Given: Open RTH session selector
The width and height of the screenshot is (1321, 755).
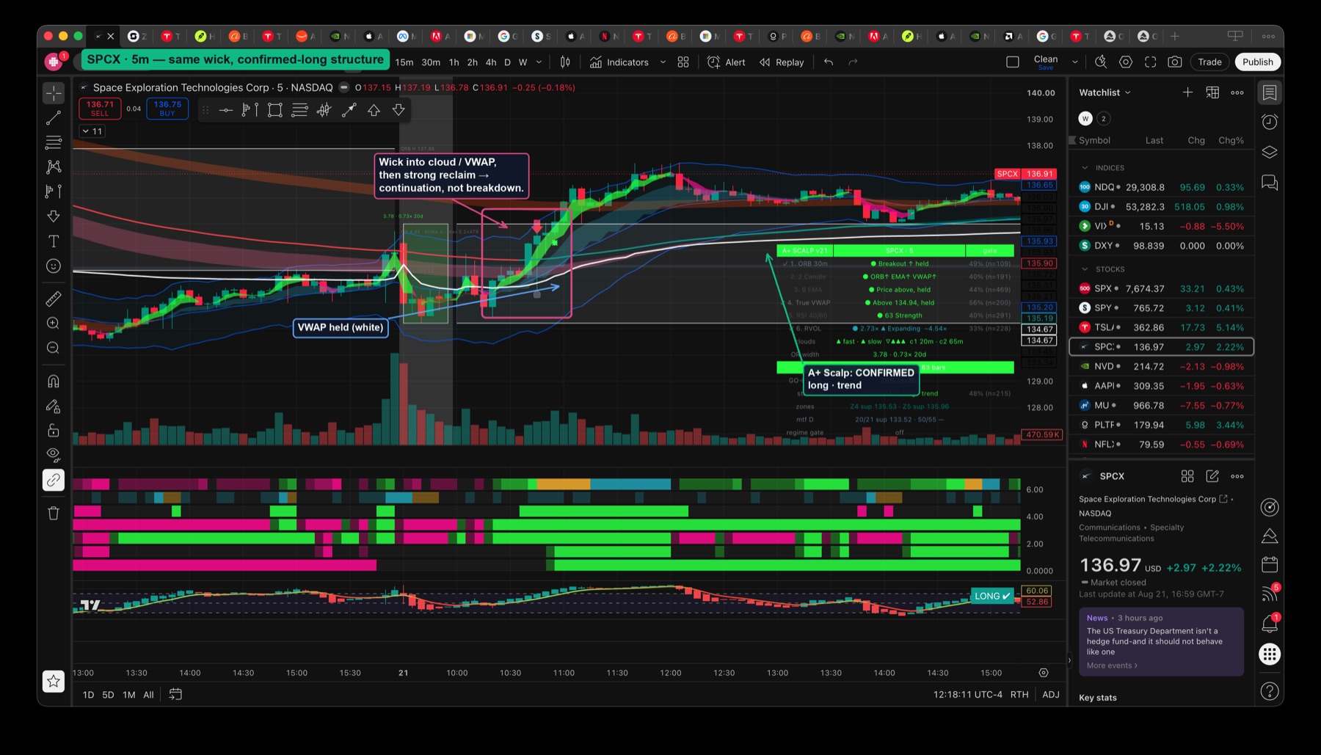Looking at the screenshot, I should 1019,695.
